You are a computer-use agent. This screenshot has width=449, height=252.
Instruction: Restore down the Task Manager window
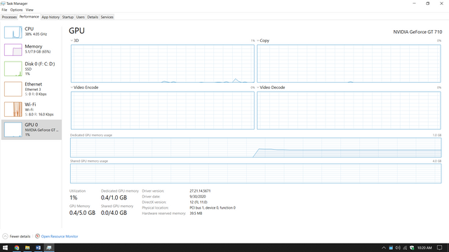coord(428,3)
